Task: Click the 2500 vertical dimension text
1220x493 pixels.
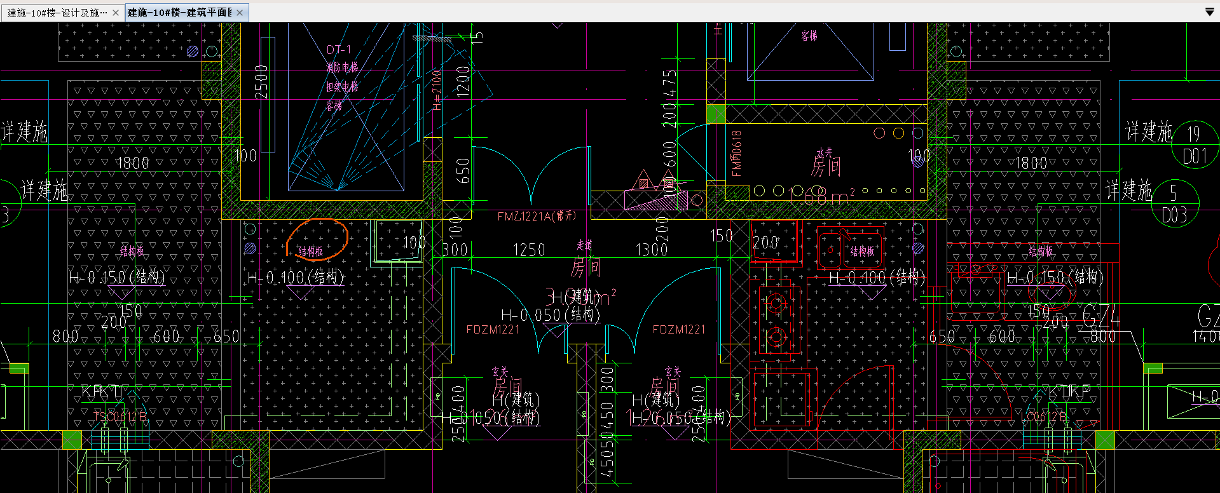Action: pyautogui.click(x=261, y=82)
